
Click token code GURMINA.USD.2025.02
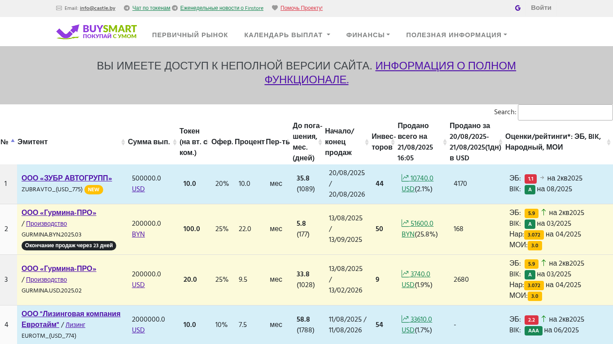[x=52, y=291]
